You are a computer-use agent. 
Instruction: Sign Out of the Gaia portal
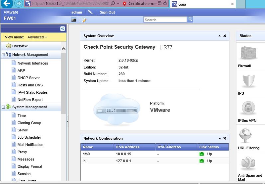(107, 12)
